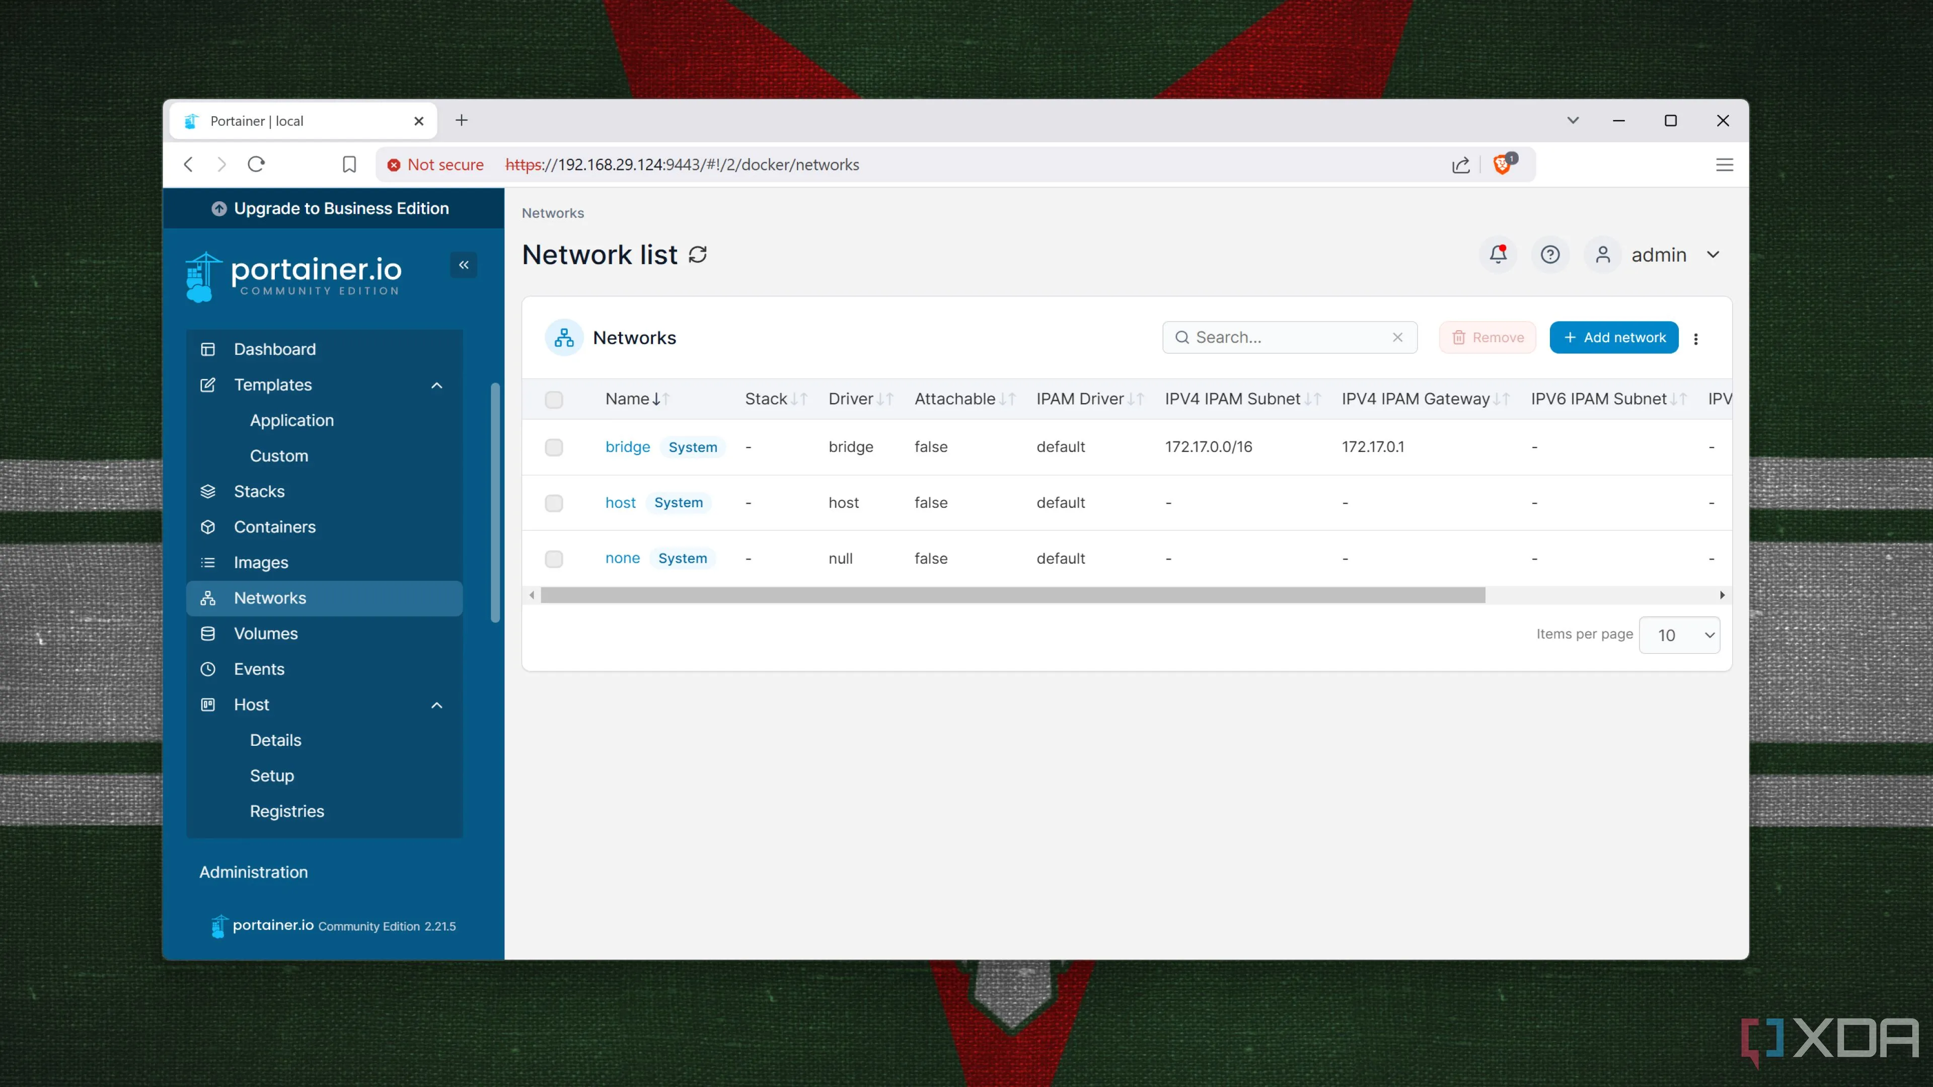Image resolution: width=1933 pixels, height=1087 pixels.
Task: Go to Stacks in the sidebar
Action: click(x=324, y=491)
